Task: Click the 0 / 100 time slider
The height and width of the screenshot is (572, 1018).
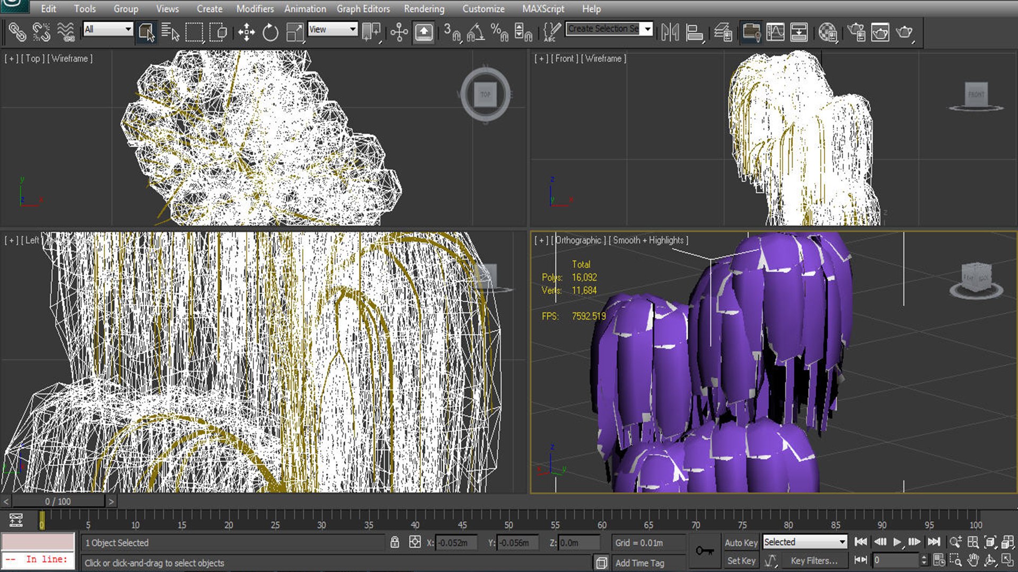Action: click(x=58, y=501)
